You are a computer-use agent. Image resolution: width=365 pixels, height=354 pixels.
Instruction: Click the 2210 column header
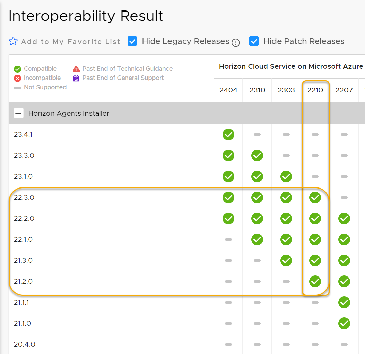tap(315, 90)
